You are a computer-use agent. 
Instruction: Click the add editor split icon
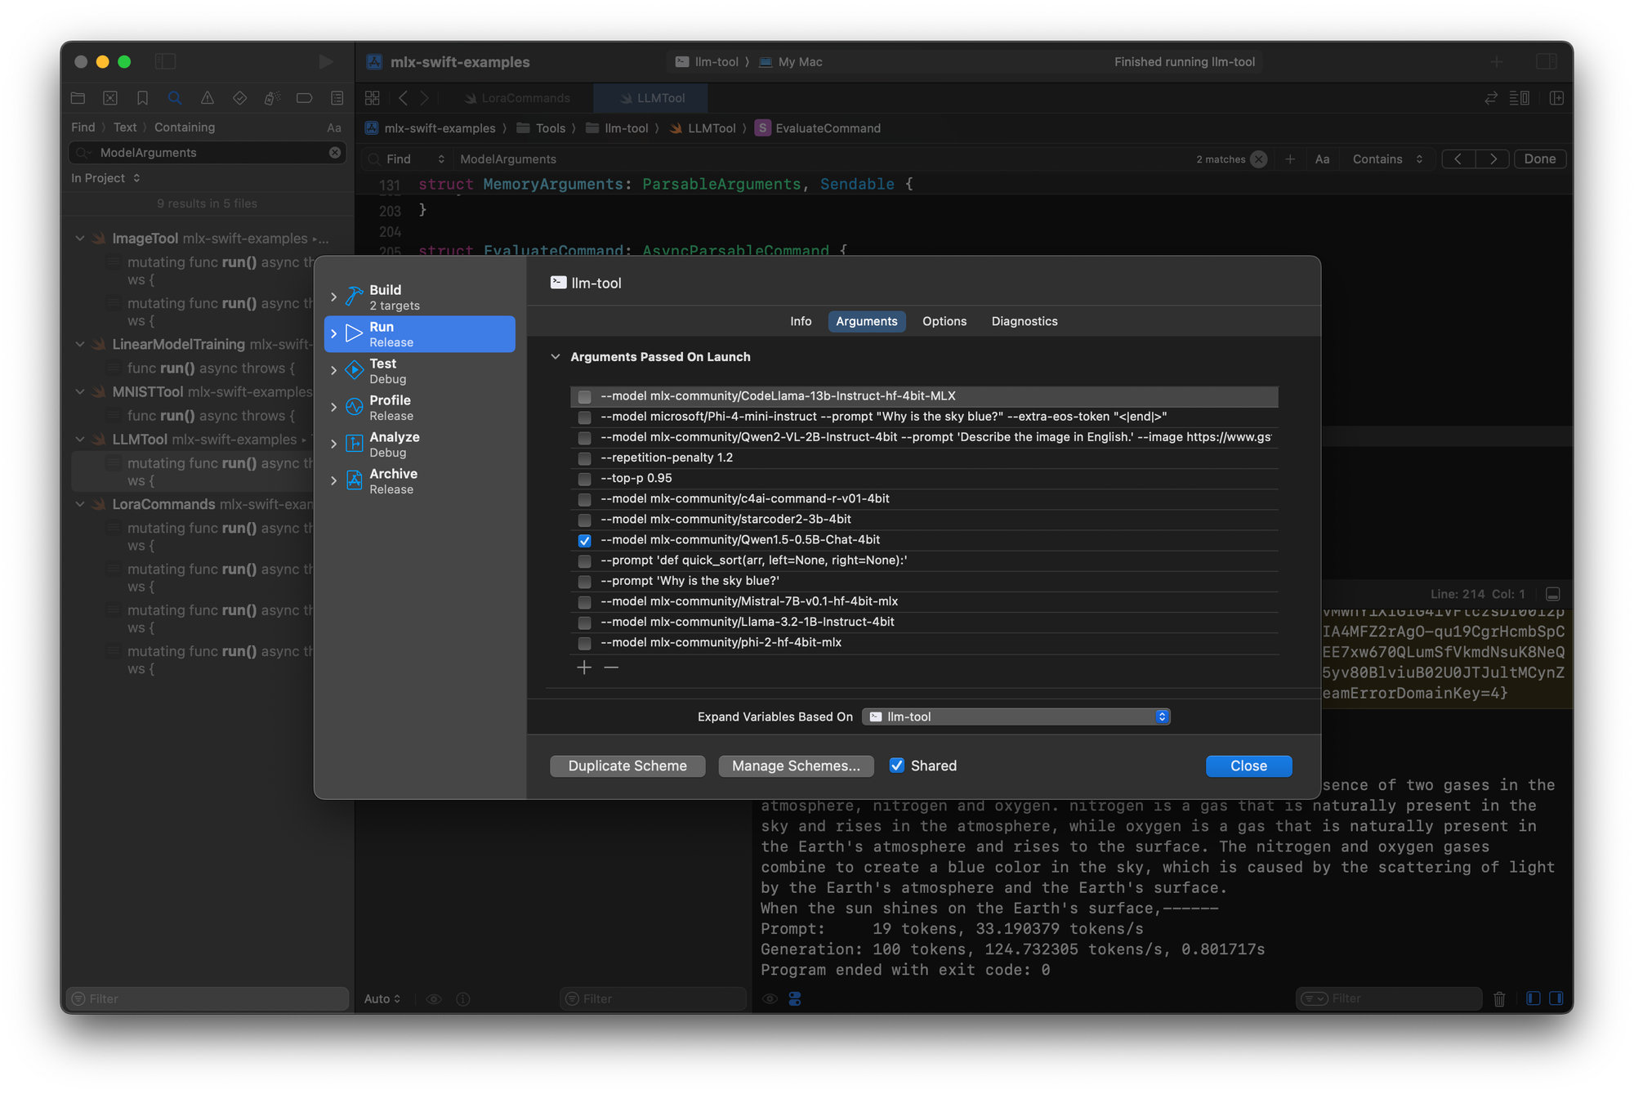[1556, 98]
